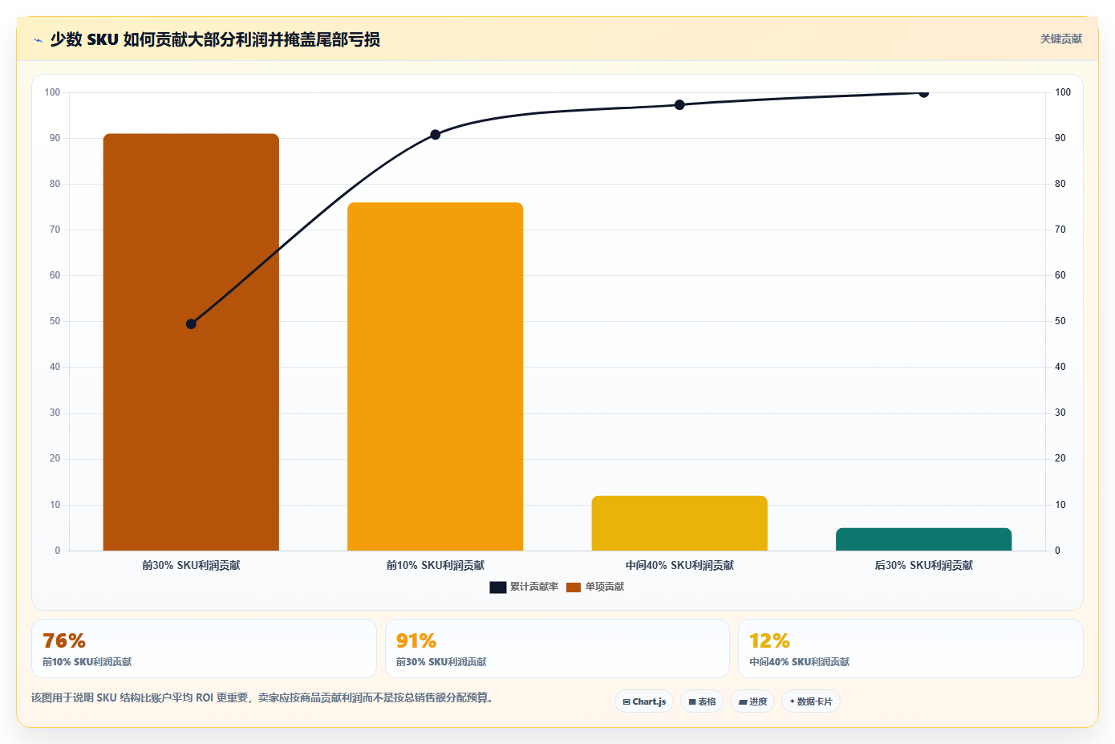Click the 91% stat card

click(557, 648)
